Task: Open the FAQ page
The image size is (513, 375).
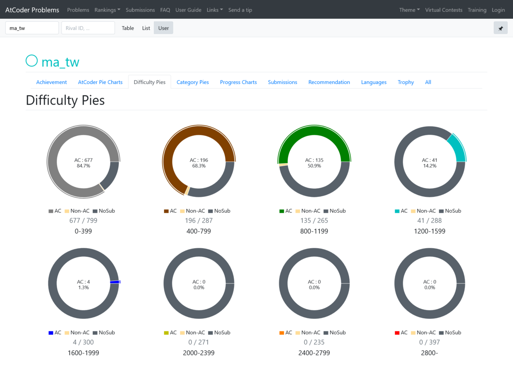Action: click(165, 10)
